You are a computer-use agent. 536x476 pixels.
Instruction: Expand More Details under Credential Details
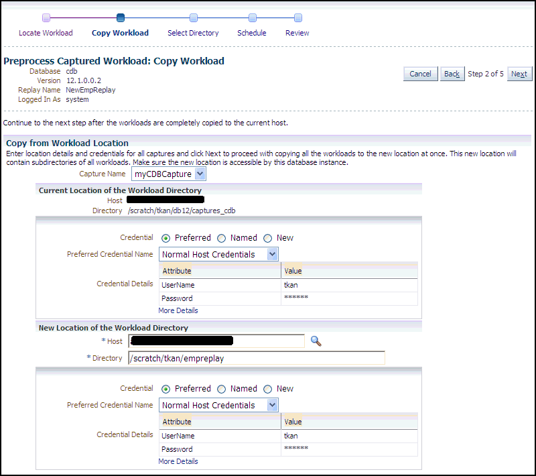[x=178, y=310]
